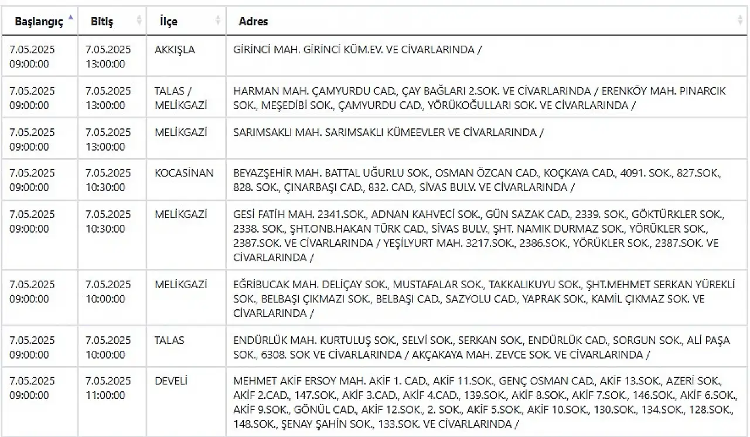This screenshot has width=750, height=437.
Task: Click sort arrows icon in Bitiş header
Action: click(x=139, y=21)
